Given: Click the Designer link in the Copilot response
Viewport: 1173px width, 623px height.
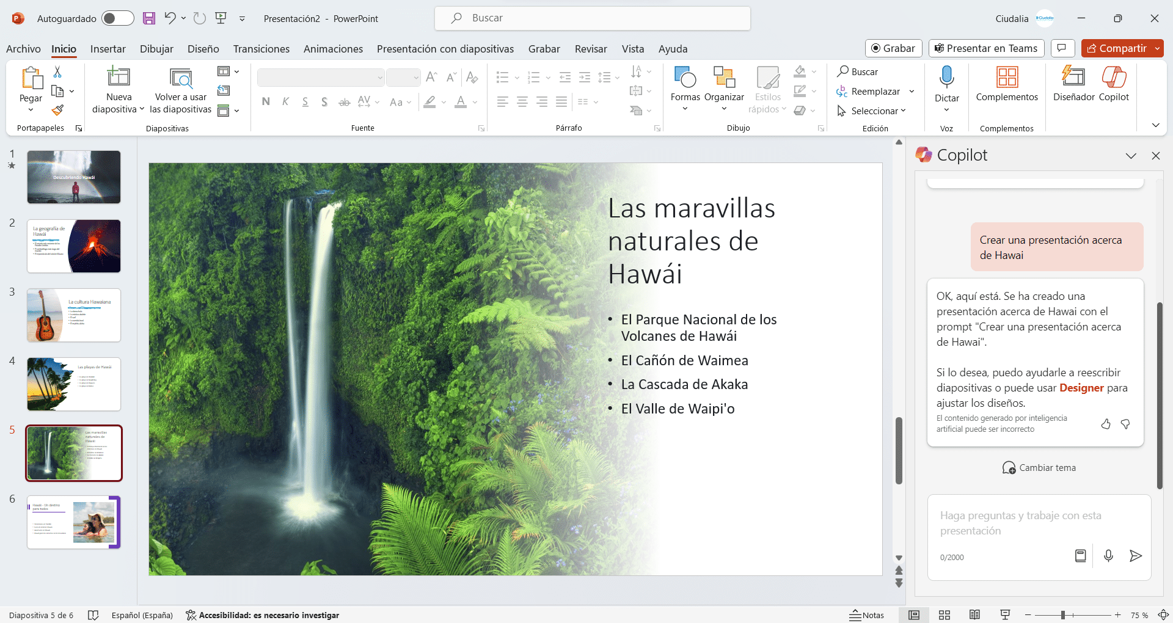Looking at the screenshot, I should [x=1081, y=388].
